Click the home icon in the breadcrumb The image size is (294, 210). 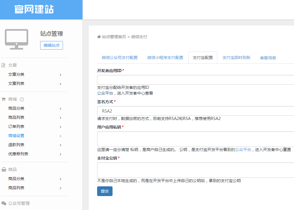(x=99, y=37)
